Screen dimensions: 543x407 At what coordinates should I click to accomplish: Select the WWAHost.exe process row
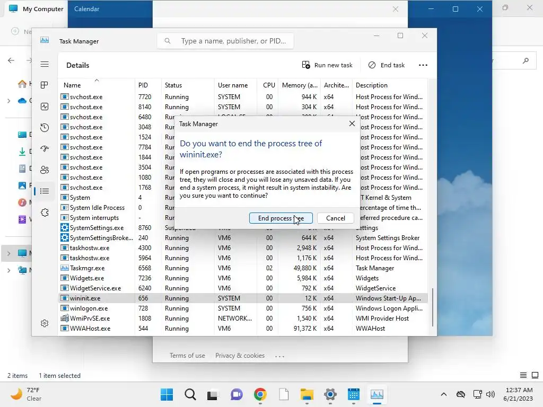(244, 328)
